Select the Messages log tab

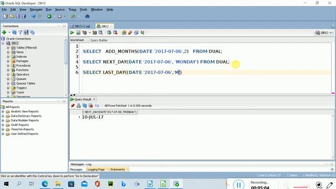tap(76, 169)
